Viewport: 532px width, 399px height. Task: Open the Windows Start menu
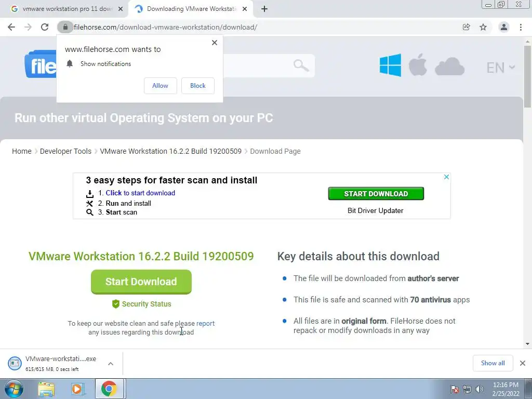14,389
